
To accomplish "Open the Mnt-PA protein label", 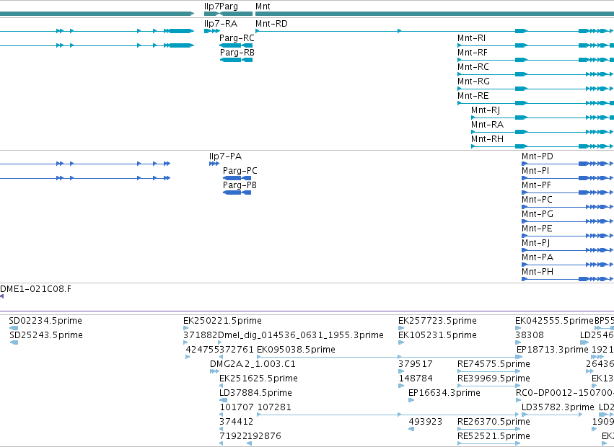I will pos(538,257).
